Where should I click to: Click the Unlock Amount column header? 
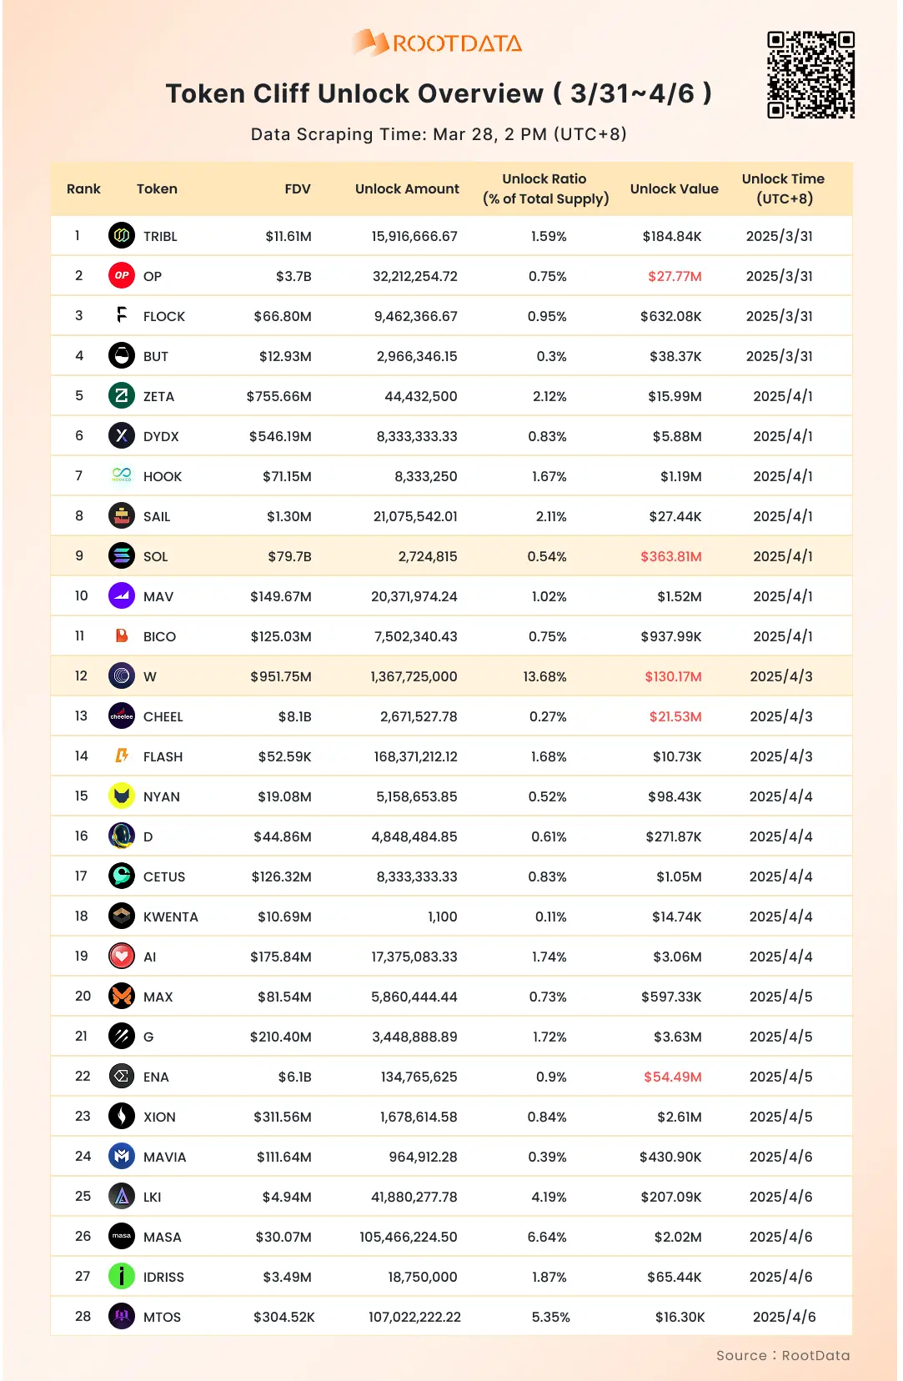coord(407,189)
